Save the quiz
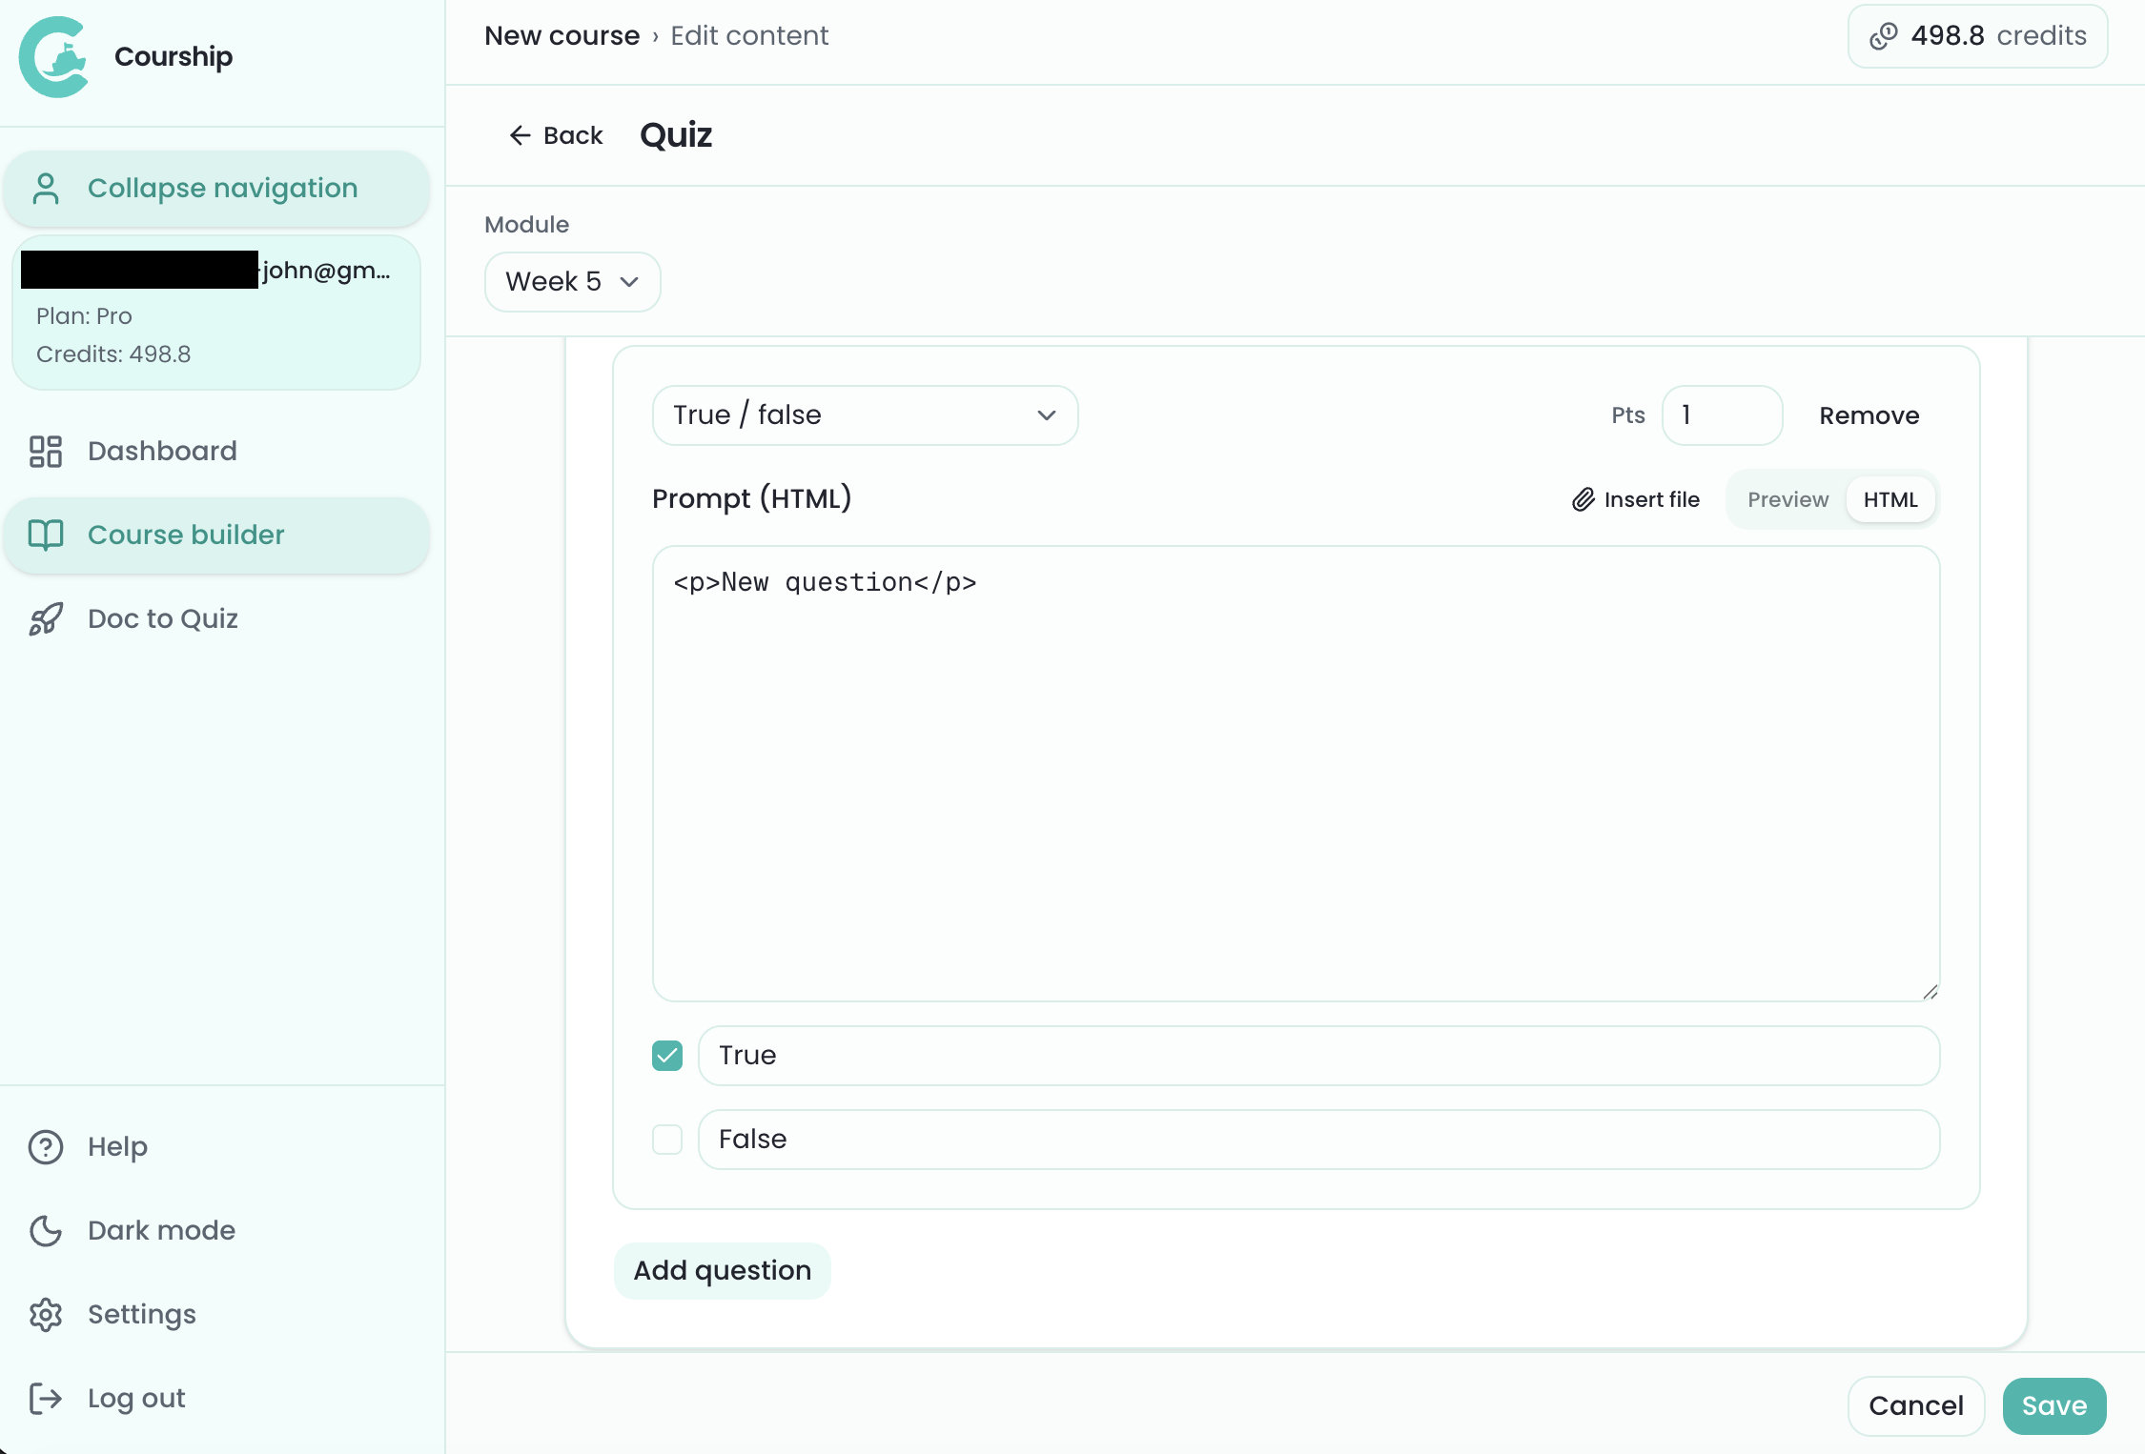This screenshot has height=1454, width=2145. (2054, 1406)
